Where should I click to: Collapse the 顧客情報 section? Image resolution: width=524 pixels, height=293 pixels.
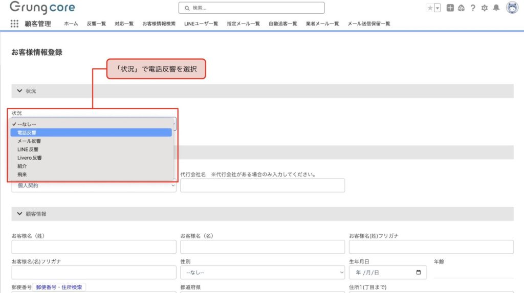(19, 214)
